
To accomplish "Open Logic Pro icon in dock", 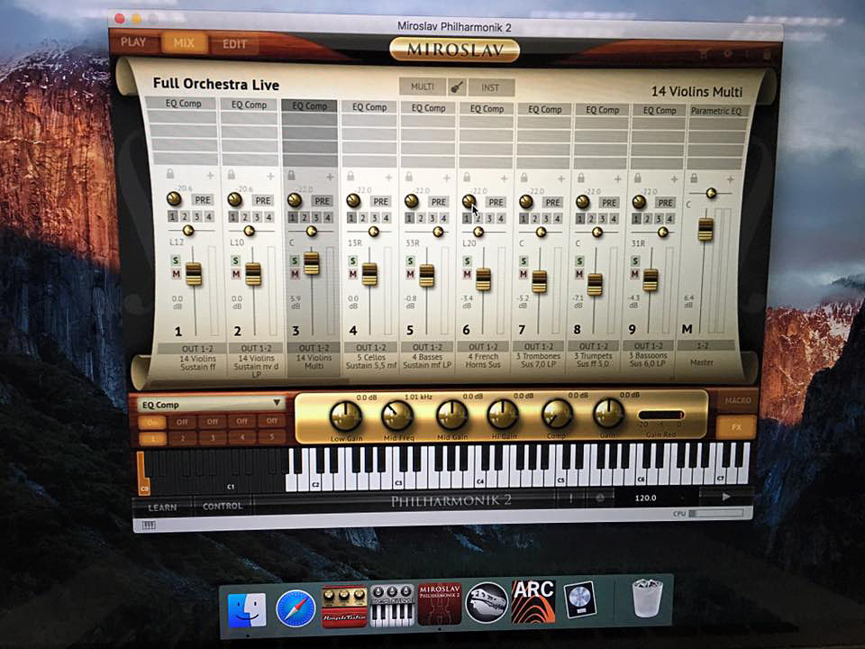I will tap(579, 600).
